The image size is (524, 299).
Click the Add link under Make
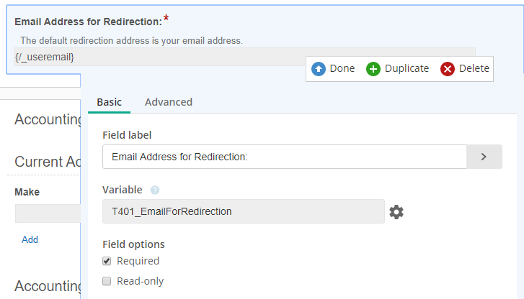point(30,239)
